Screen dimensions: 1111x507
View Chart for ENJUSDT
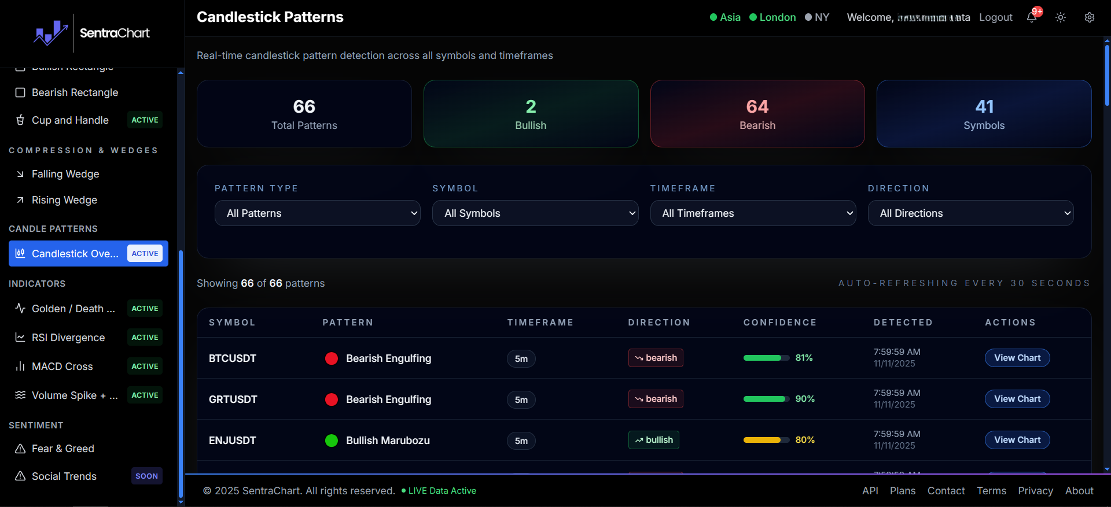coord(1017,440)
